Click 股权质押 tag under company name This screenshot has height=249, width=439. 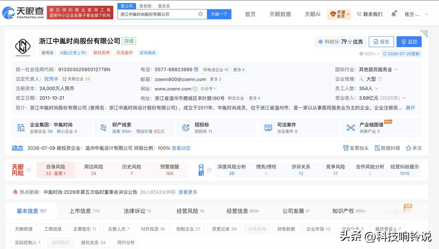point(102,53)
